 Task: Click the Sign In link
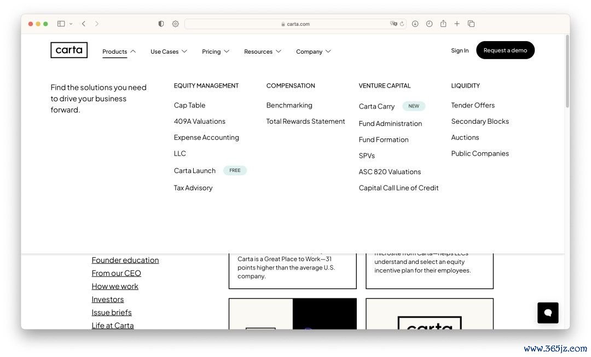coord(460,50)
